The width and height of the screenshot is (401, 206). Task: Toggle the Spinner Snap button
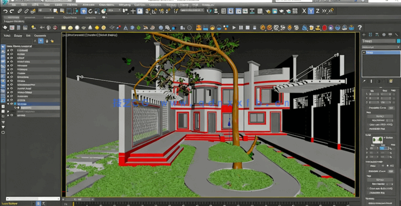(168, 11)
